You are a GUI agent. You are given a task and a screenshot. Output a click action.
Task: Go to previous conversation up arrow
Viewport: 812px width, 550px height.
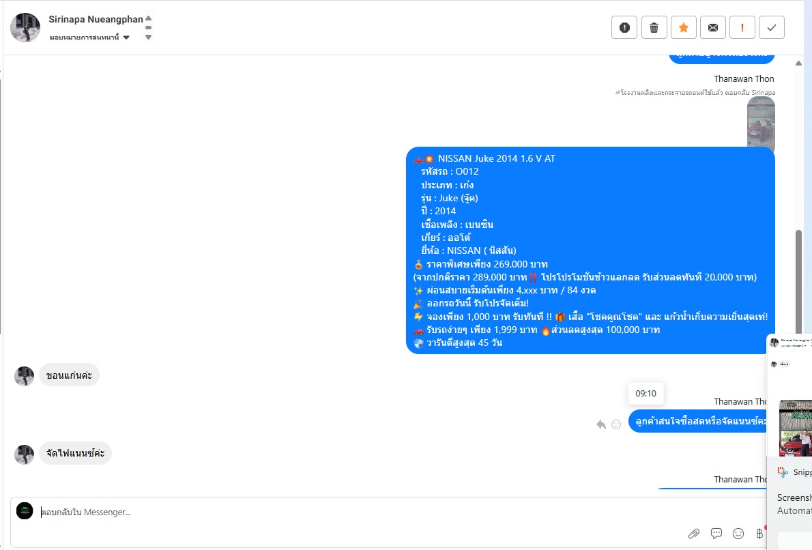click(149, 18)
